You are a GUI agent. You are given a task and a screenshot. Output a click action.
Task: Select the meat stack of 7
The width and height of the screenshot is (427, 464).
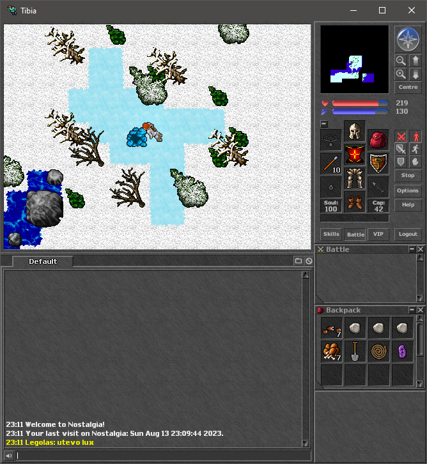tap(331, 328)
